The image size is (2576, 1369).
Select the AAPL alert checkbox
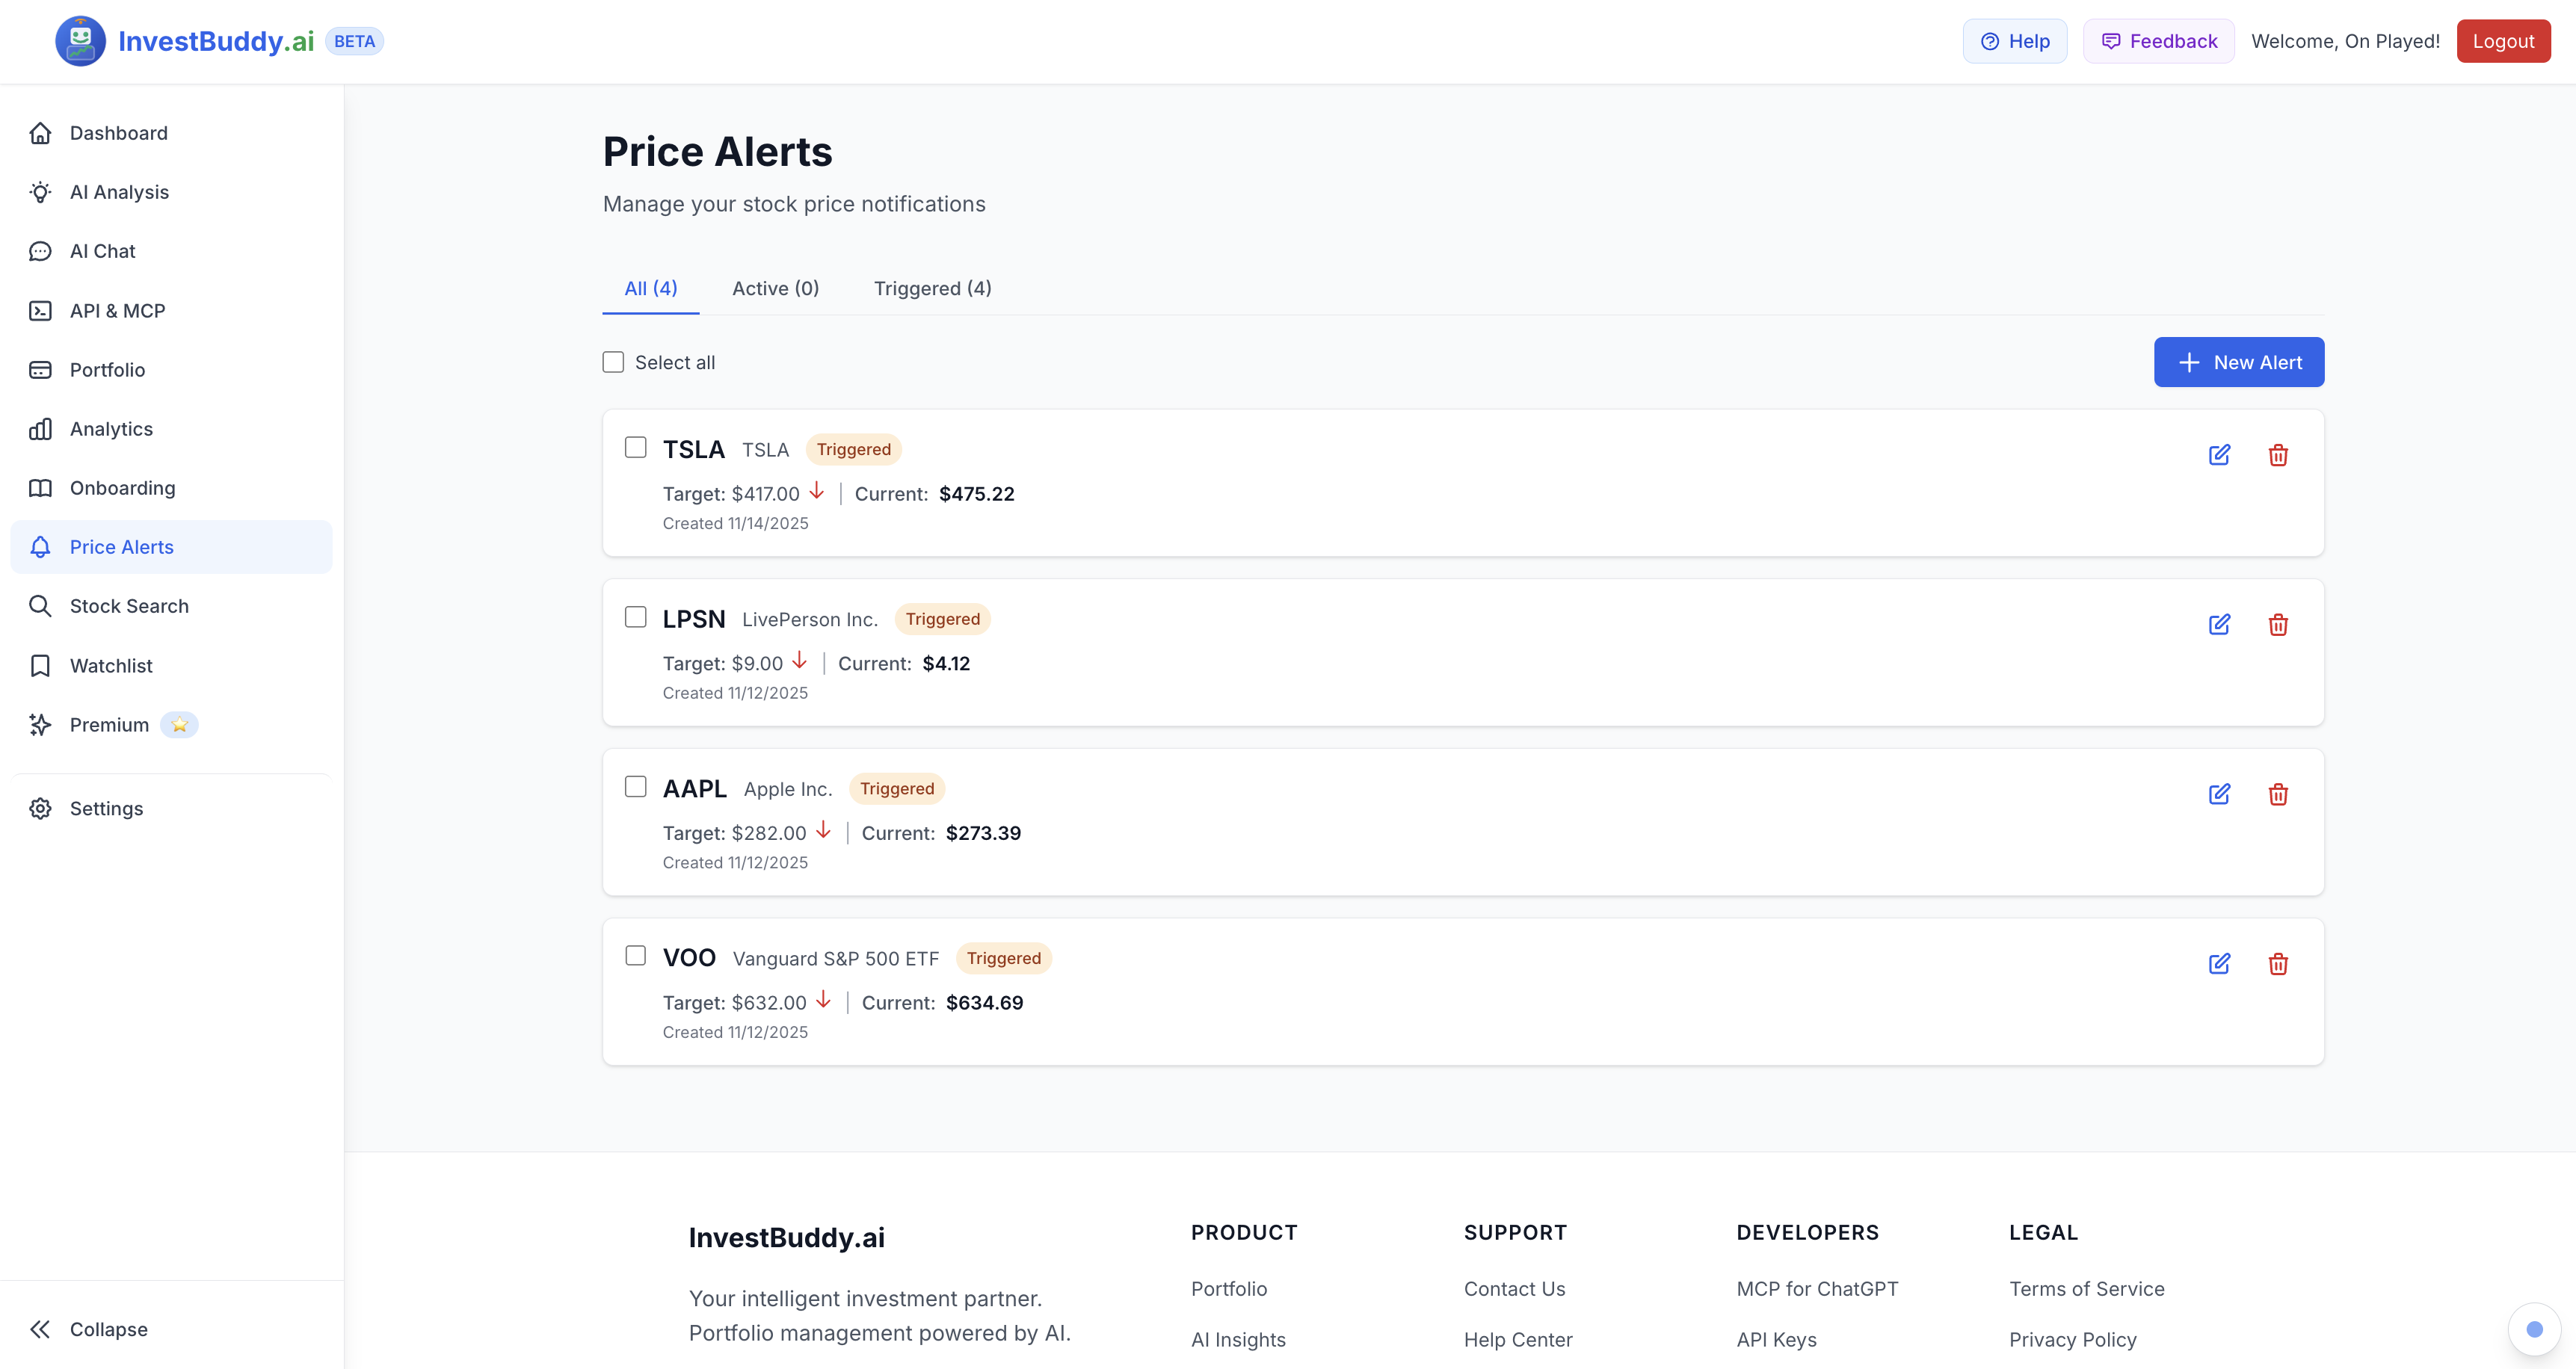click(x=636, y=787)
